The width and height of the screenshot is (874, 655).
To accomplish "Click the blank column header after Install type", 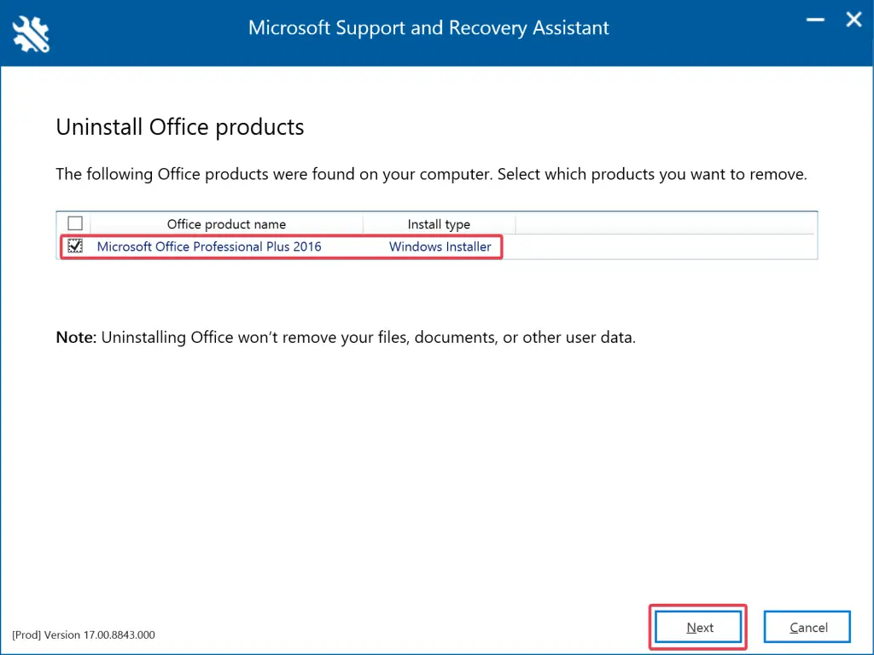I will coord(666,224).
